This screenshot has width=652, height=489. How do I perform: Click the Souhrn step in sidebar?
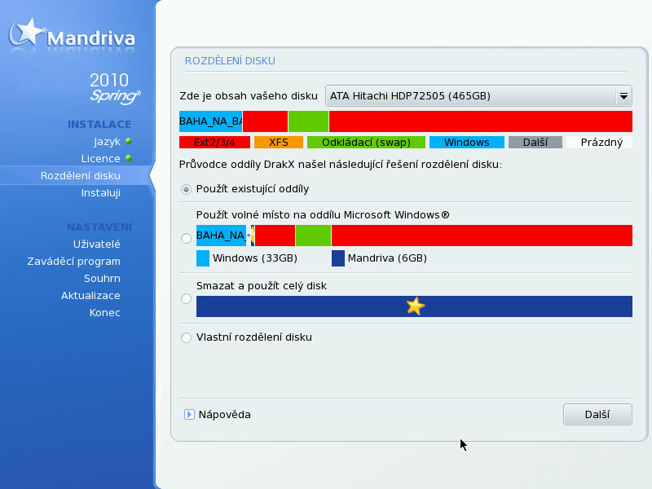[x=102, y=279]
